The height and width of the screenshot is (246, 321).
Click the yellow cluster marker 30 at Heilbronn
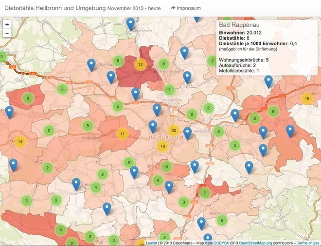174,131
